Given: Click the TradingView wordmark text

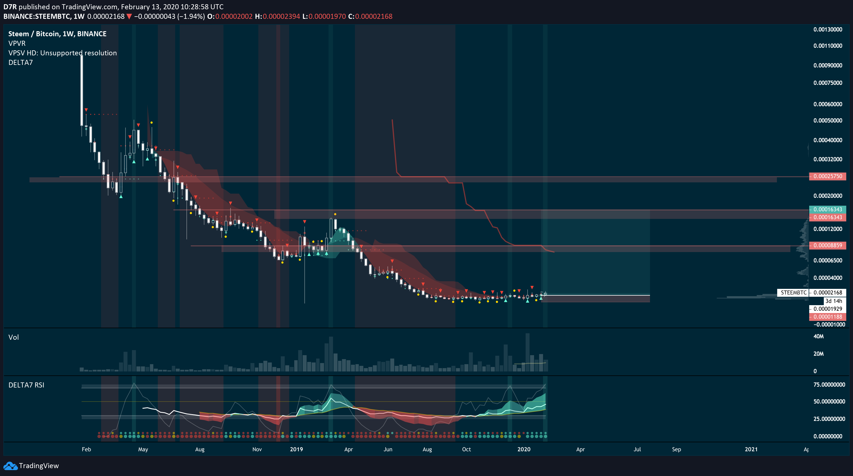Looking at the screenshot, I should point(39,466).
